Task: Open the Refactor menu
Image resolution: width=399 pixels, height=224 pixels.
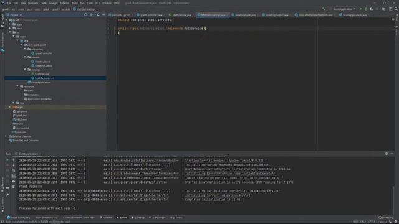Action: pos(65,3)
